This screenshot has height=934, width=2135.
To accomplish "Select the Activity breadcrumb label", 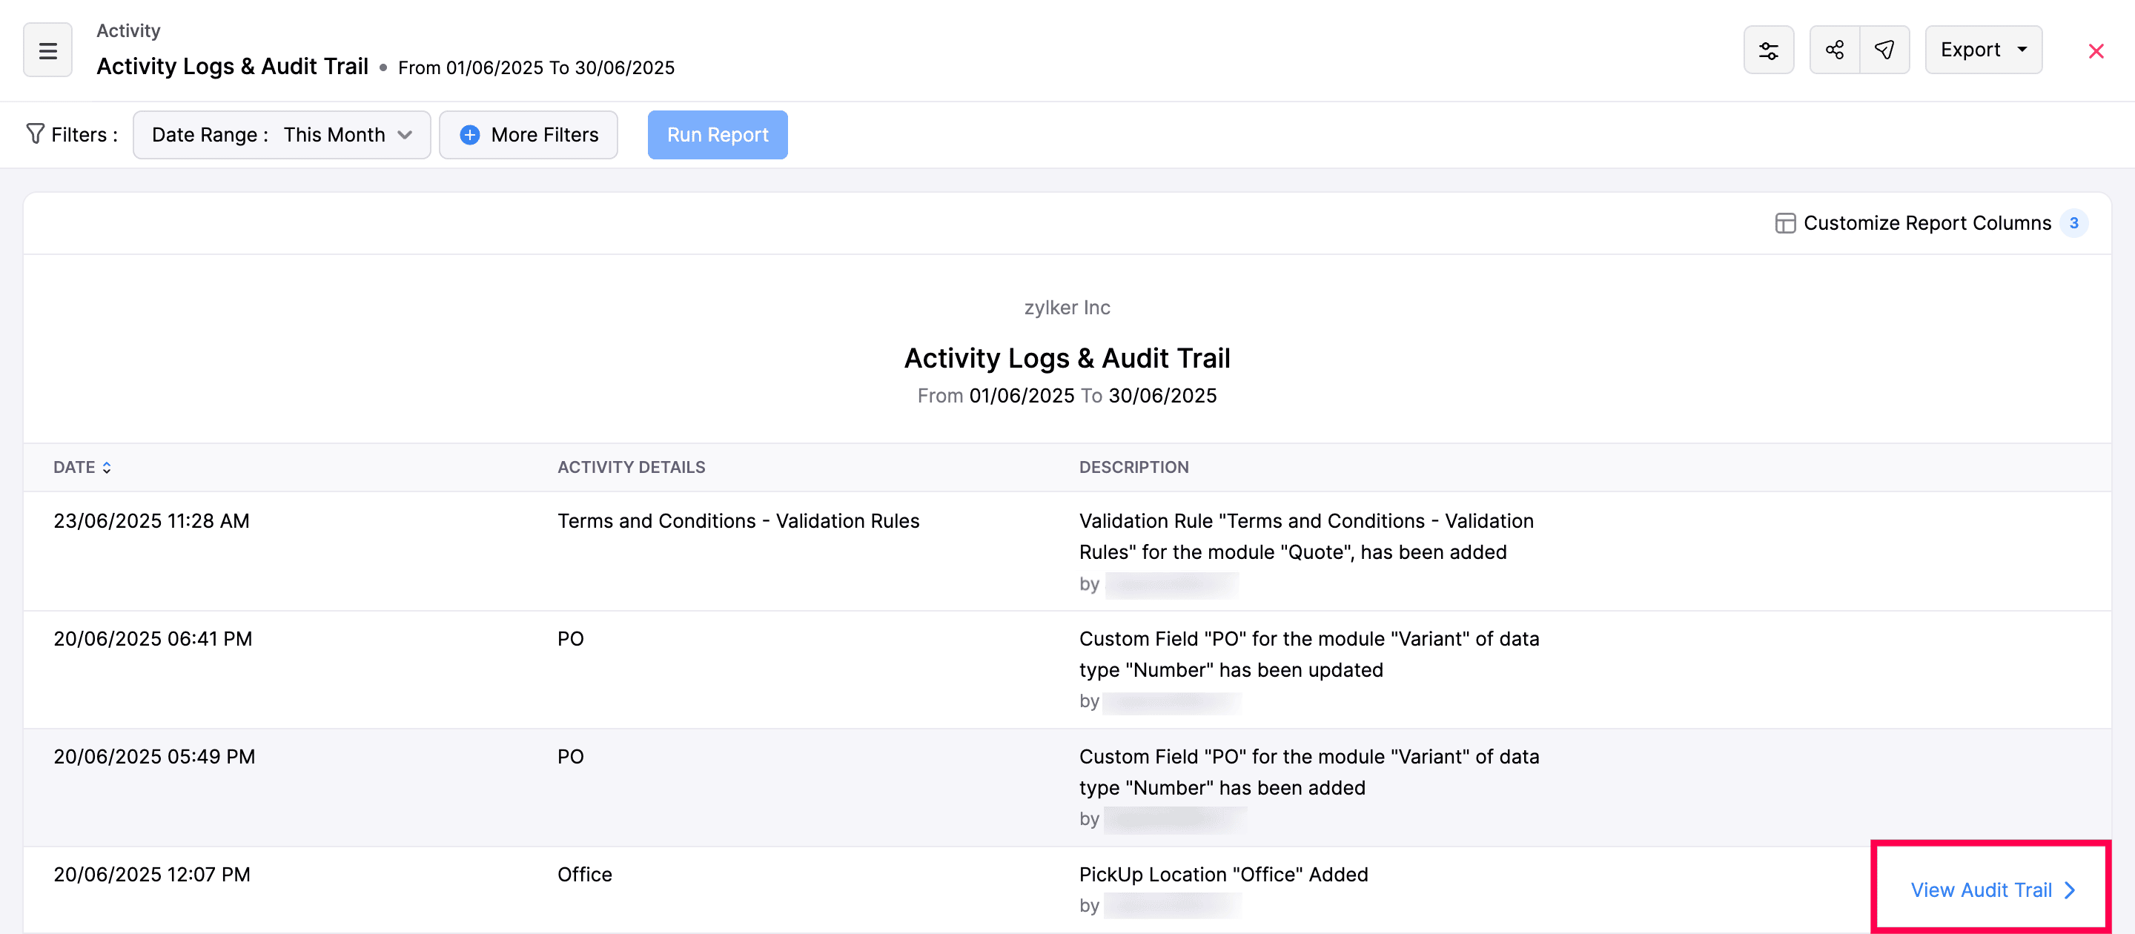I will pyautogui.click(x=128, y=30).
